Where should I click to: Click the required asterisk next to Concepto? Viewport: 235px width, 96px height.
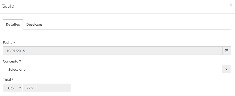point(20,61)
